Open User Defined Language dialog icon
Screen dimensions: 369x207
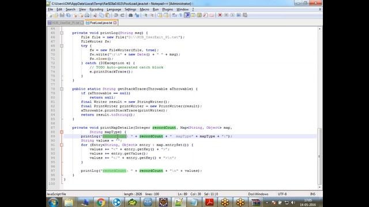[x=193, y=16]
